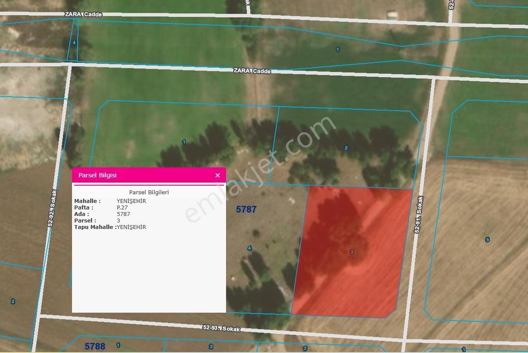
Task: Click the 52-92. Sokak street label
Action: tap(52, 208)
